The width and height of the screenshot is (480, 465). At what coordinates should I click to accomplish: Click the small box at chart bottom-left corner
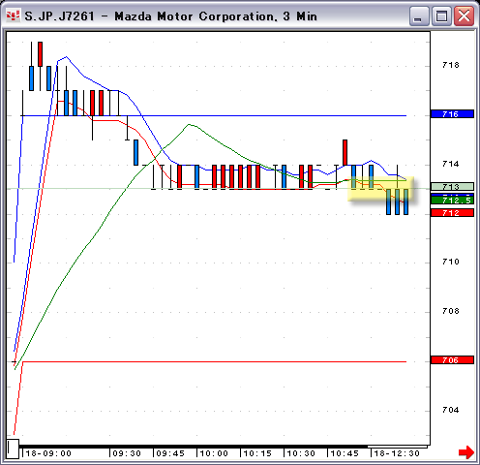[13, 449]
